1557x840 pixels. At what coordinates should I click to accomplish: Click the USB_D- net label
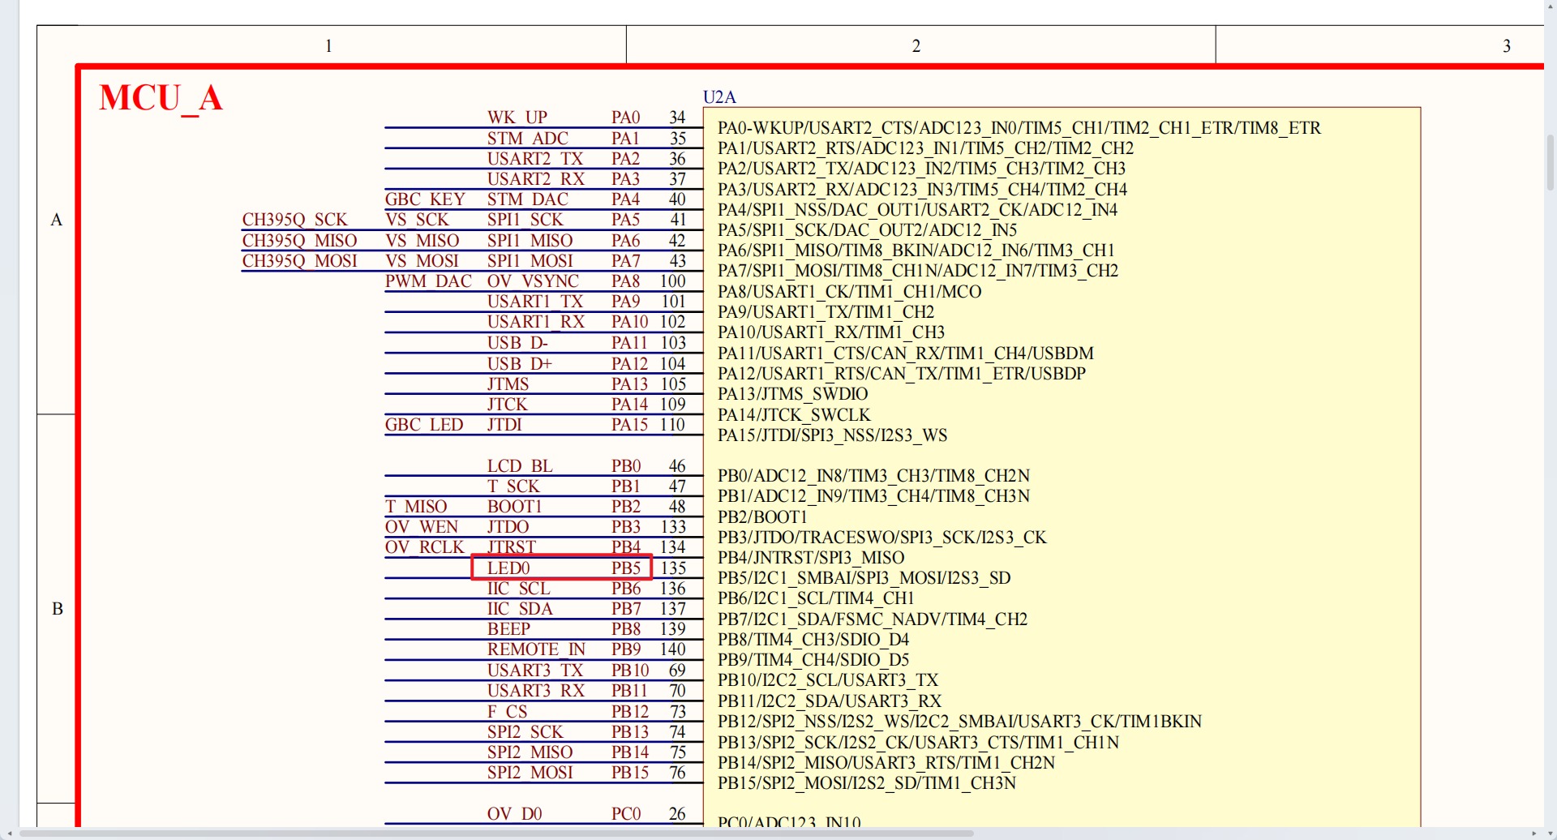(x=517, y=343)
